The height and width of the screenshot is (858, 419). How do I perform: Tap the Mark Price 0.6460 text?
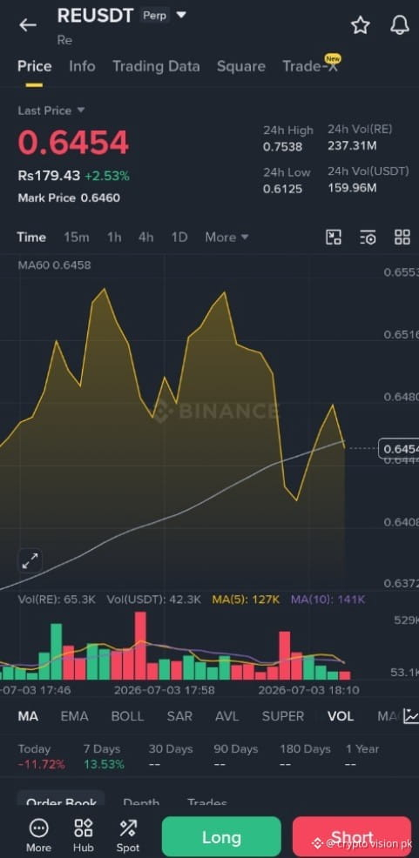(69, 198)
